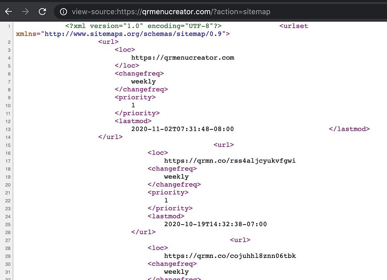The height and width of the screenshot is (280, 387).
Task: Click the address bar URL
Action: coord(171,12)
